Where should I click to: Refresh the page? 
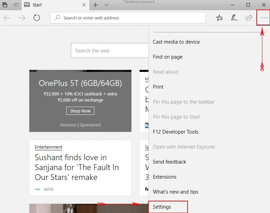pos(36,18)
